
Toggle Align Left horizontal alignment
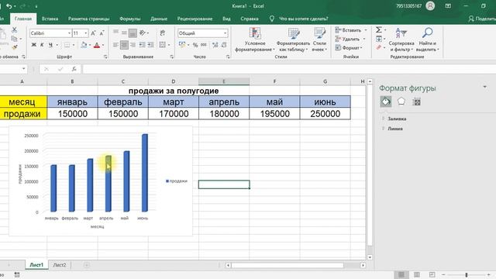point(115,45)
